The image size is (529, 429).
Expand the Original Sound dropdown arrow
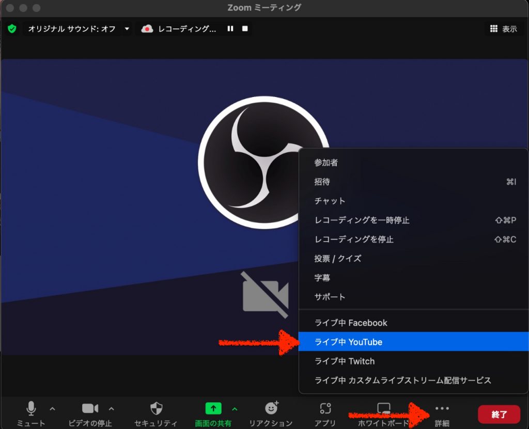click(x=127, y=29)
